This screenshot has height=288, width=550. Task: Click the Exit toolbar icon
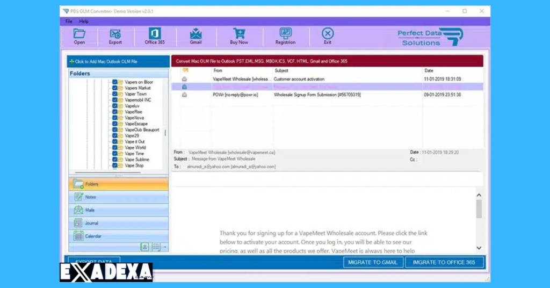click(x=328, y=37)
